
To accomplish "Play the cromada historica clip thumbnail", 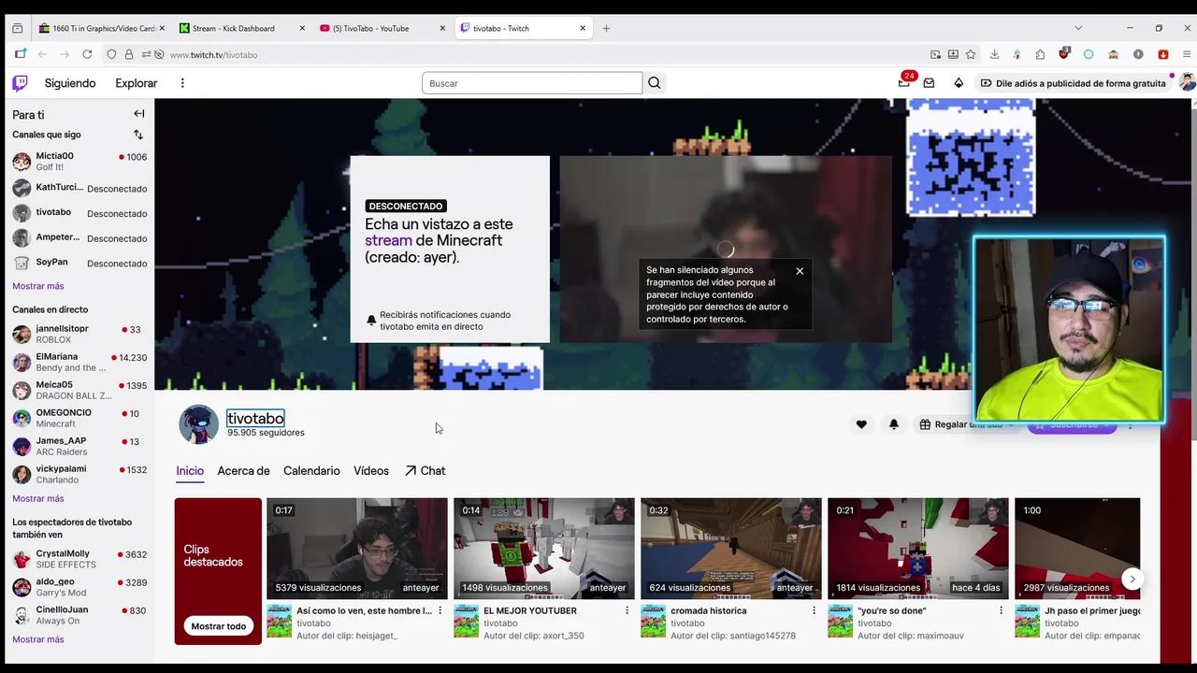I will [x=731, y=549].
